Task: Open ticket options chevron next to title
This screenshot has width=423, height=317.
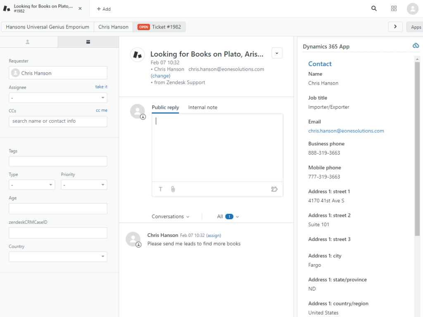Action: point(277,53)
